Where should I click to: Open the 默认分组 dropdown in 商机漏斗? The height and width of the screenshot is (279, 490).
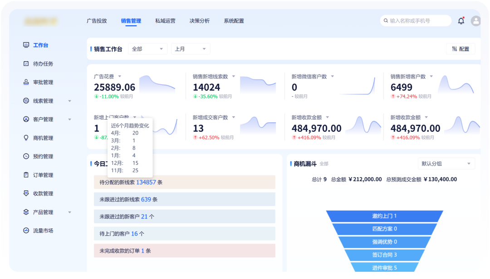(x=446, y=164)
